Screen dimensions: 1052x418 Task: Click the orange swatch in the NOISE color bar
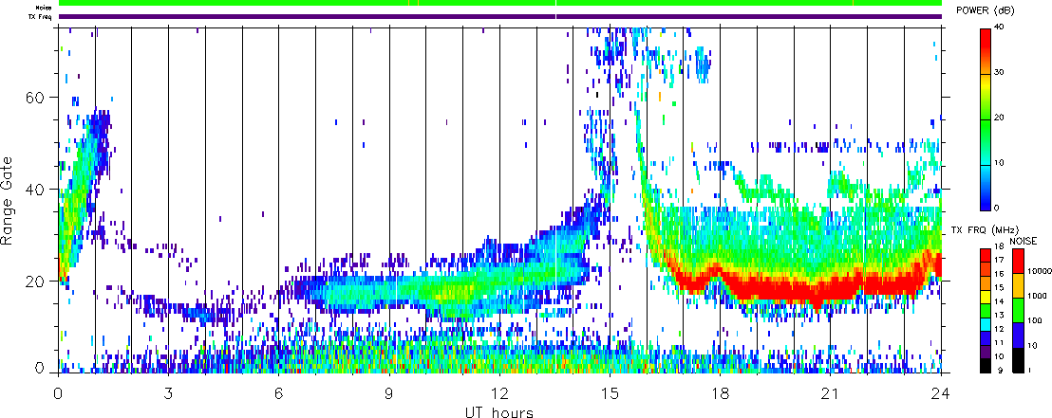tap(1018, 285)
